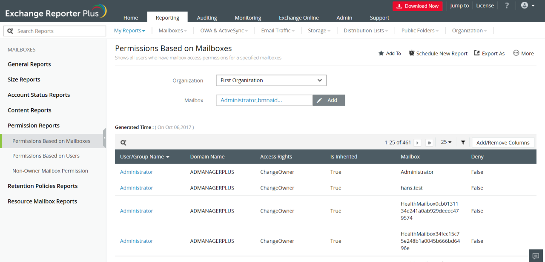Image resolution: width=545 pixels, height=262 pixels.
Task: Click the table search magnifier icon
Action: point(123,143)
